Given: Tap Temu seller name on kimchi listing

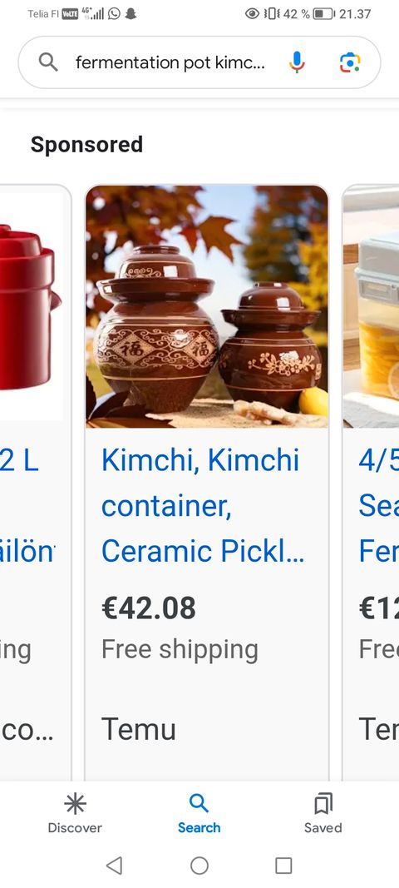Looking at the screenshot, I should pos(139,729).
